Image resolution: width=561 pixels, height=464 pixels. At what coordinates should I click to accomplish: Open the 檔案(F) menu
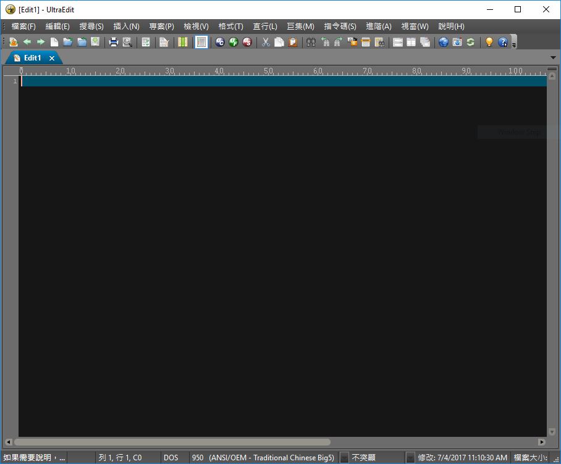tap(23, 27)
